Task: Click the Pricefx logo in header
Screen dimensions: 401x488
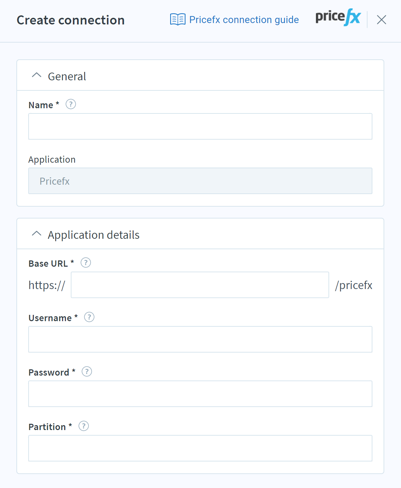Action: (338, 18)
